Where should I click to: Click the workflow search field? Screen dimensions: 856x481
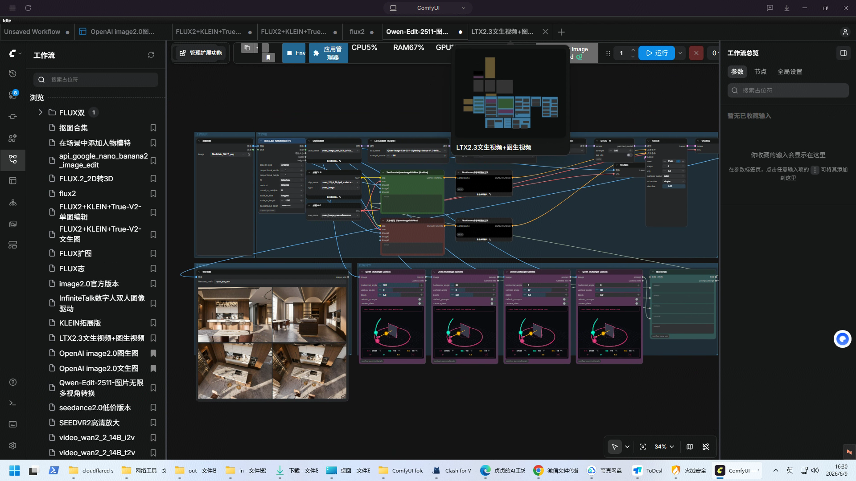[x=96, y=80]
